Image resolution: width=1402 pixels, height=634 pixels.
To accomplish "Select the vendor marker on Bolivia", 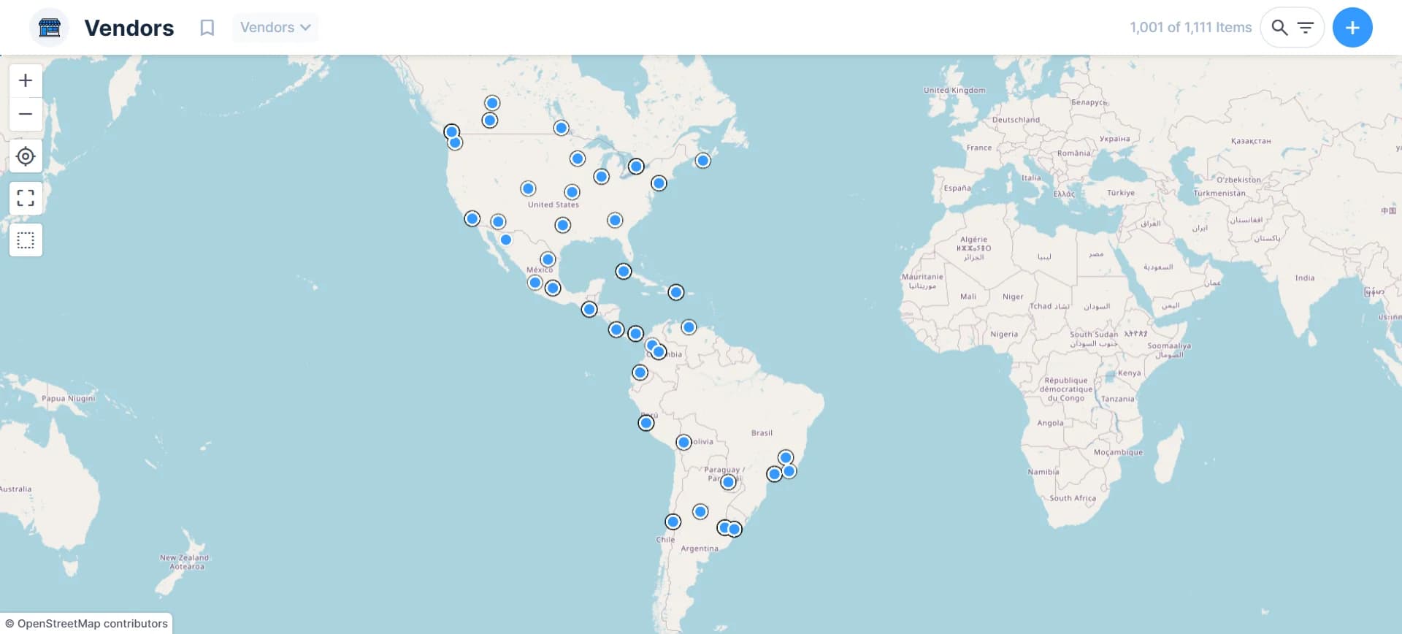I will coord(683,443).
